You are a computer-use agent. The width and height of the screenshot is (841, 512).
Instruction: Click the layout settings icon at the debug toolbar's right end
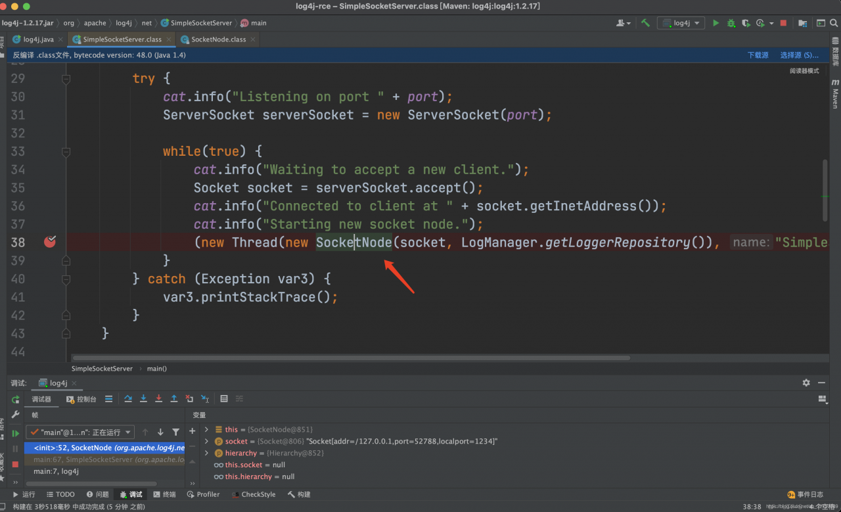click(822, 399)
